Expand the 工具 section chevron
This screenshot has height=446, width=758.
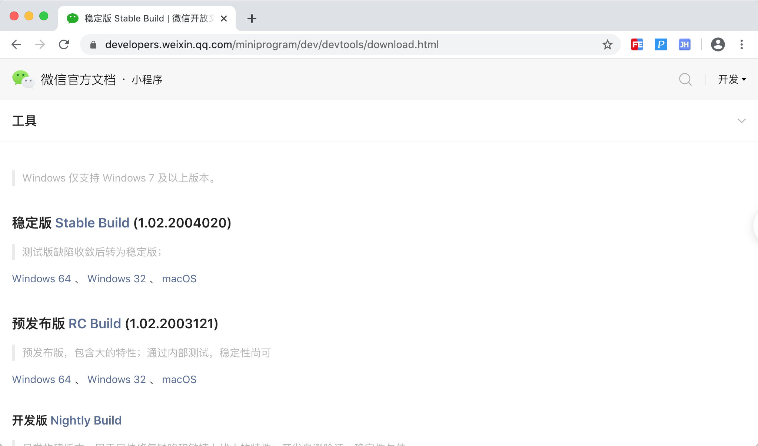point(741,121)
